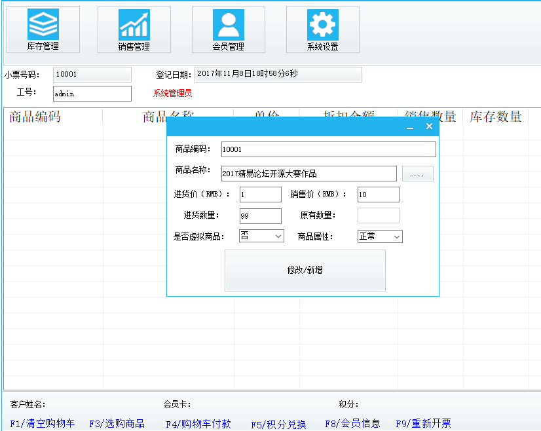Click the 商品编码 product code input field
The width and height of the screenshot is (541, 431).
click(327, 149)
